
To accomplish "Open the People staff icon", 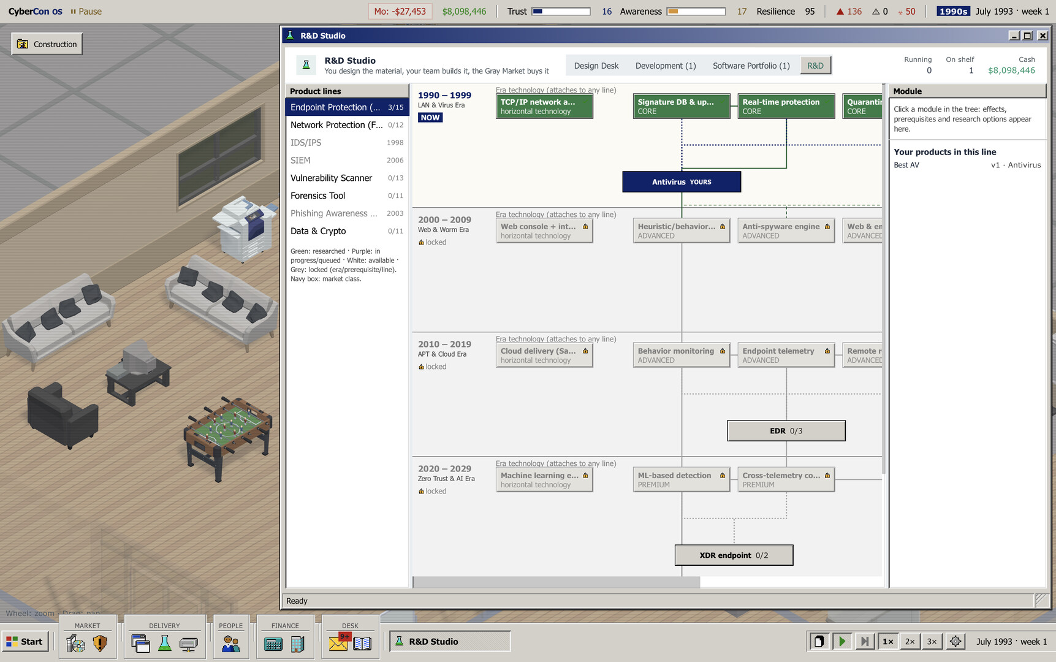I will (231, 643).
